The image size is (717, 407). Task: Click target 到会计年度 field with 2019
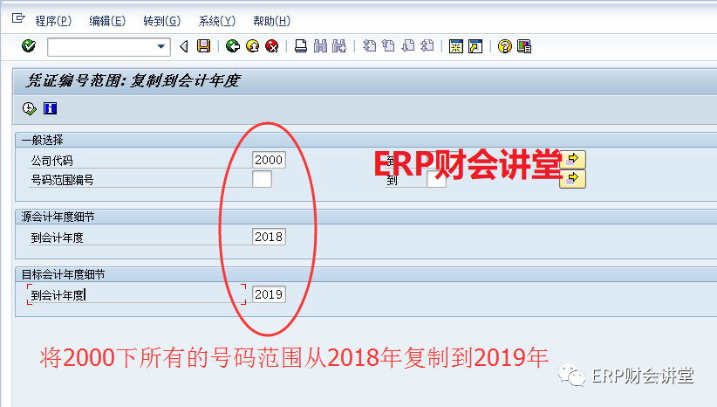tap(269, 294)
